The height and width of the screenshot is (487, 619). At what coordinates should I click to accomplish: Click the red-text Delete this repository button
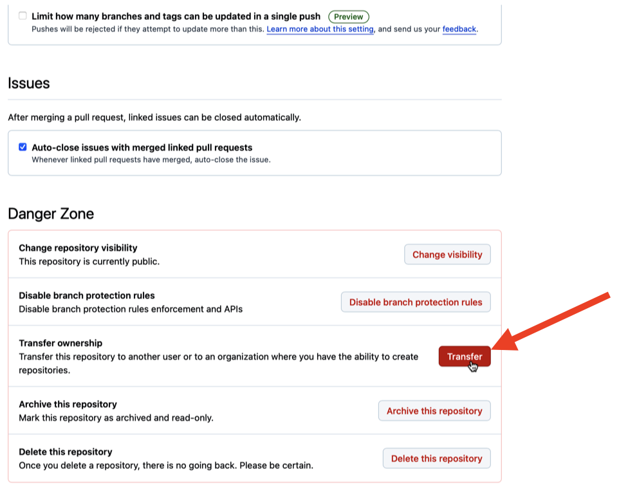(437, 459)
